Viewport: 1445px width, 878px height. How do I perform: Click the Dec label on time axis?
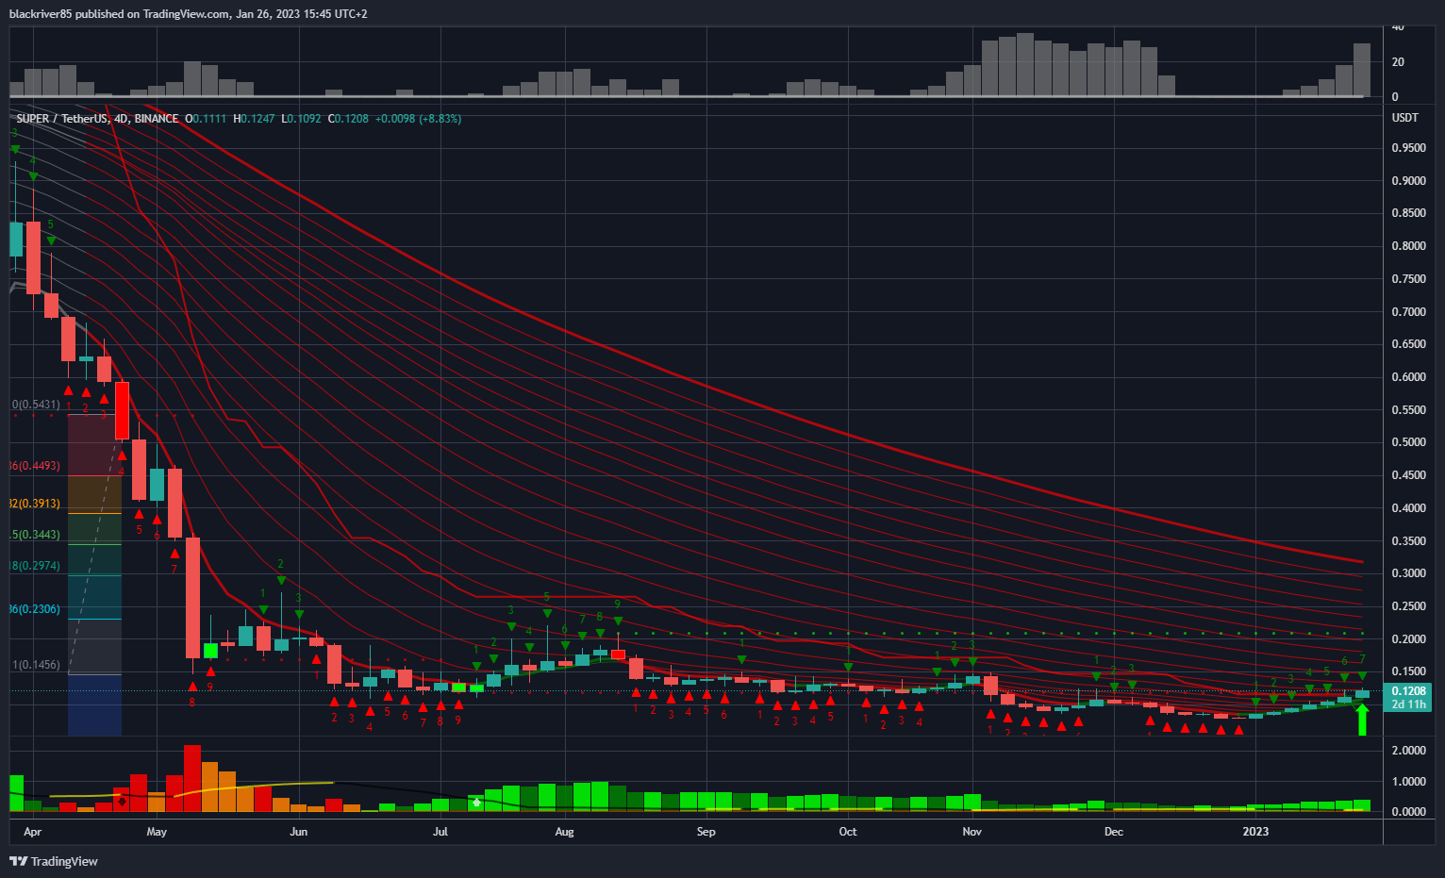[1113, 832]
